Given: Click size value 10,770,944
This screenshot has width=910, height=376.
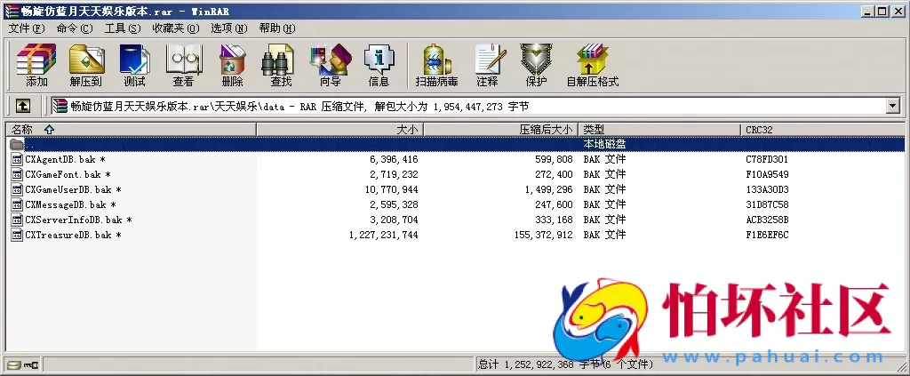Looking at the screenshot, I should pos(392,189).
